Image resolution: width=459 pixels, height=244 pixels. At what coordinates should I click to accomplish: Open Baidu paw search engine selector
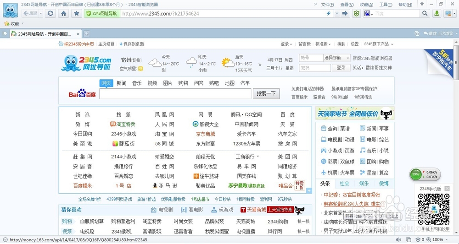[x=368, y=13]
